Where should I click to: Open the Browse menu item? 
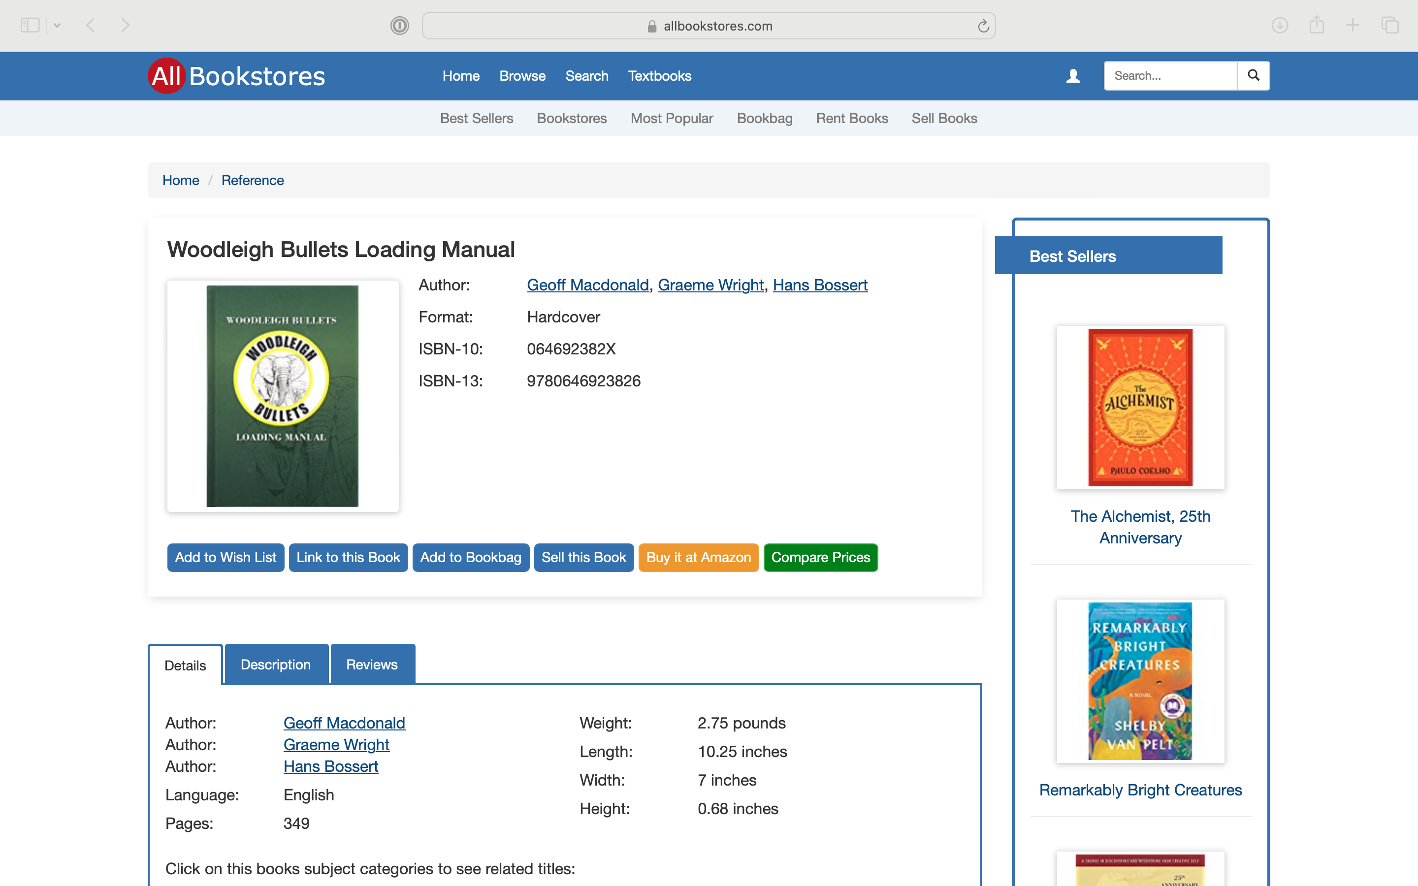pos(522,76)
